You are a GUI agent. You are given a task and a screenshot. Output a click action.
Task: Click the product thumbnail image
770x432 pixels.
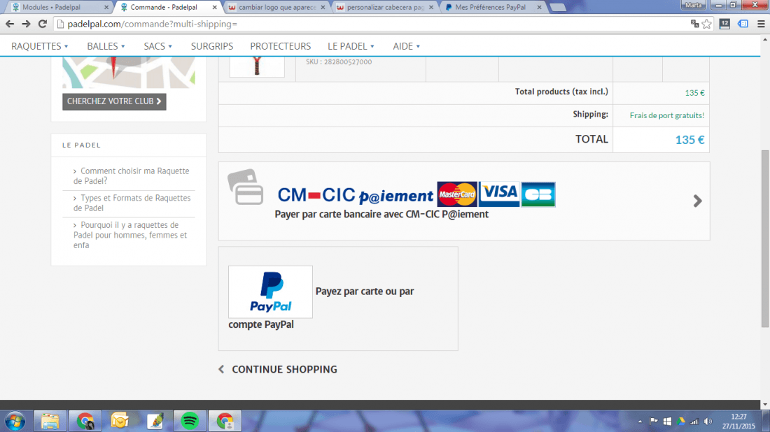257,66
